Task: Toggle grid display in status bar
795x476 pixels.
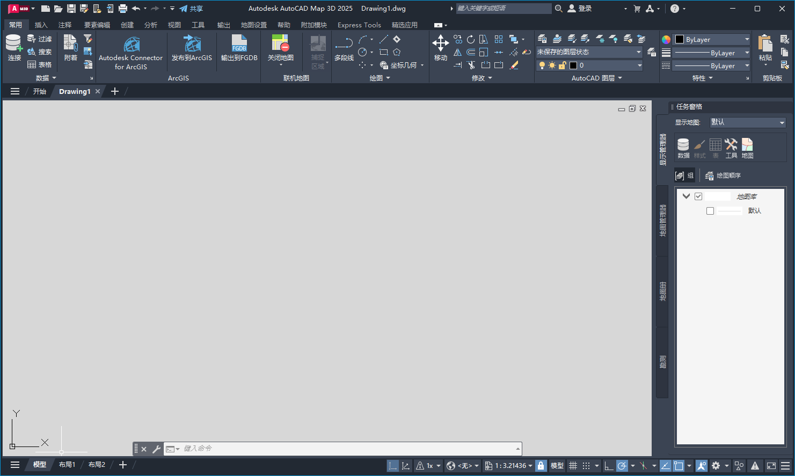Action: [x=573, y=466]
